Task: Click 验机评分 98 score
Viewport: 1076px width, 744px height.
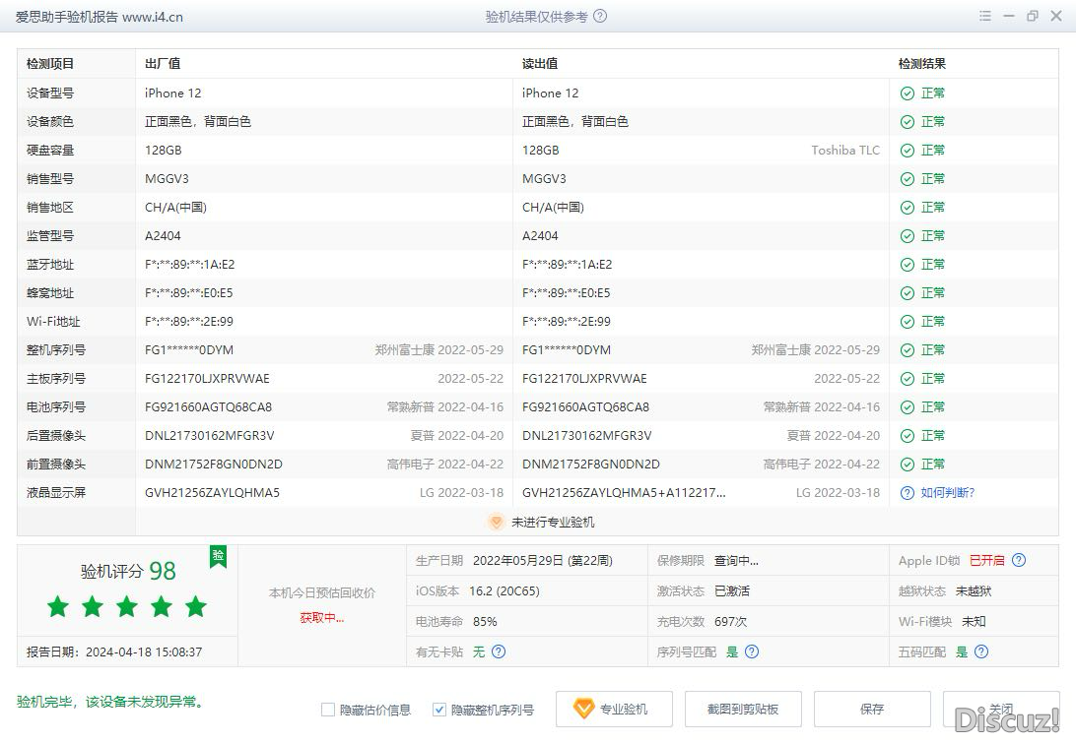Action: coord(128,571)
